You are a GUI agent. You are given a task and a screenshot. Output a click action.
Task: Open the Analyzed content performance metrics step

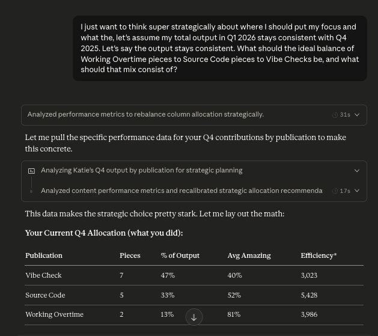coord(181,191)
